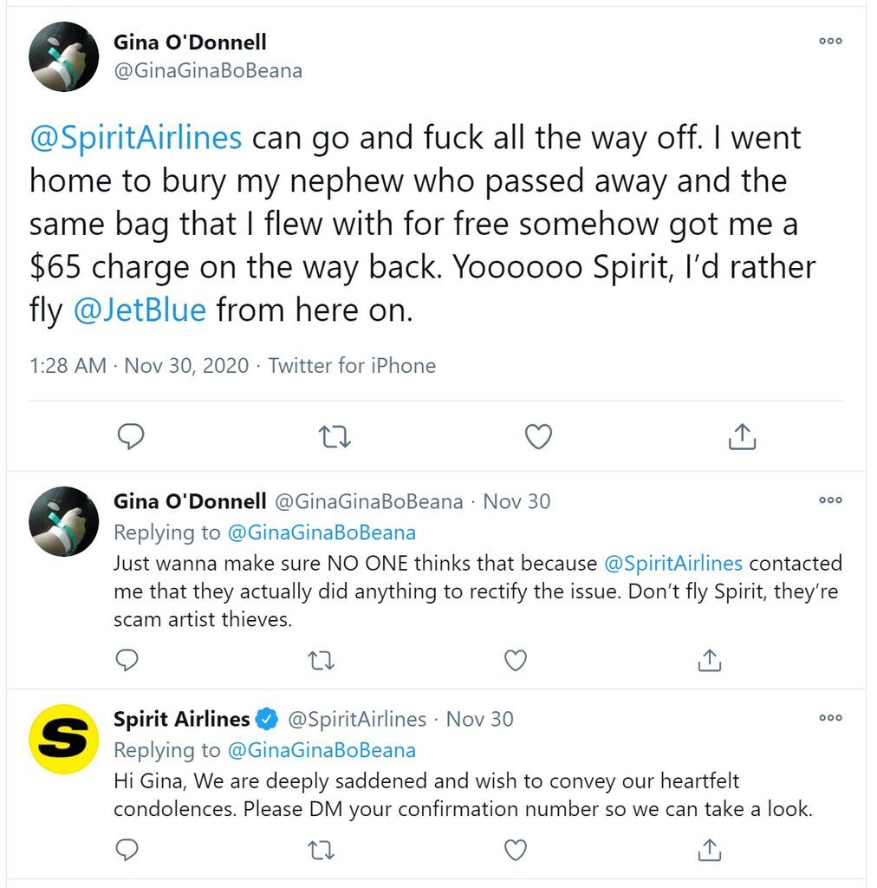Like Gina's 'scam artist thieves' reply
Viewport: 877px width, 888px height.
(515, 660)
